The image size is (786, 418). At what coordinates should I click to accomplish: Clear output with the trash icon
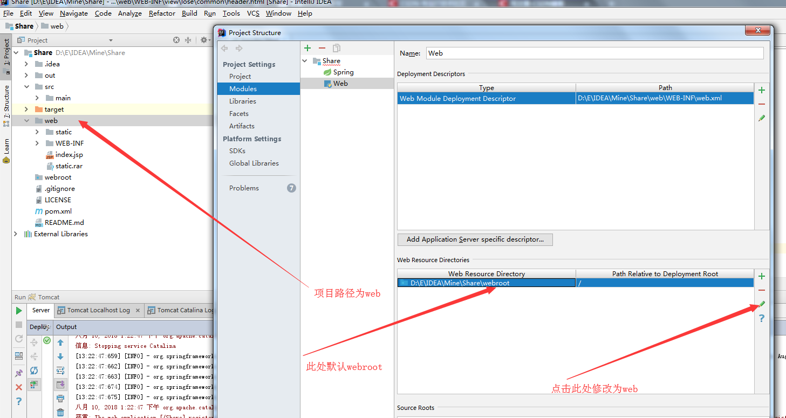tap(60, 413)
